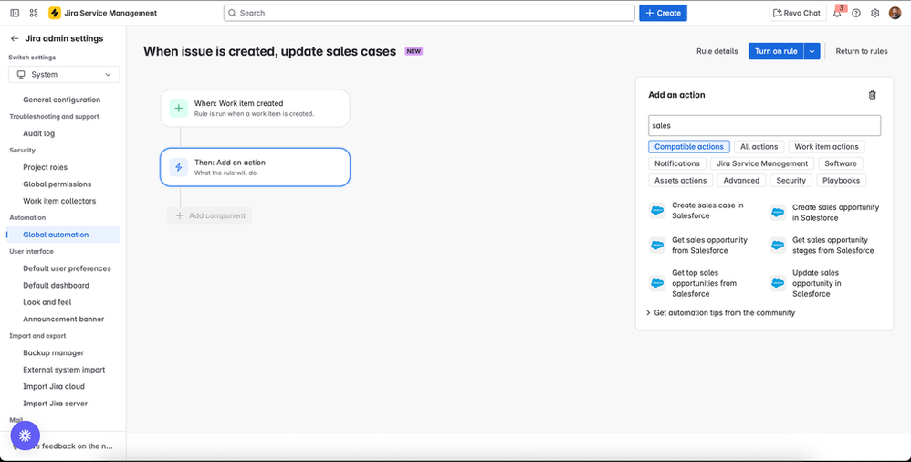The image size is (911, 462).
Task: Select the Jira Service Management filter
Action: click(x=761, y=163)
